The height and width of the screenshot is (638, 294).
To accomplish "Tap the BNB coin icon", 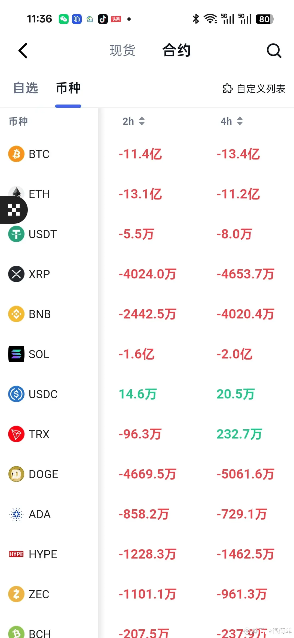I will 16,314.
